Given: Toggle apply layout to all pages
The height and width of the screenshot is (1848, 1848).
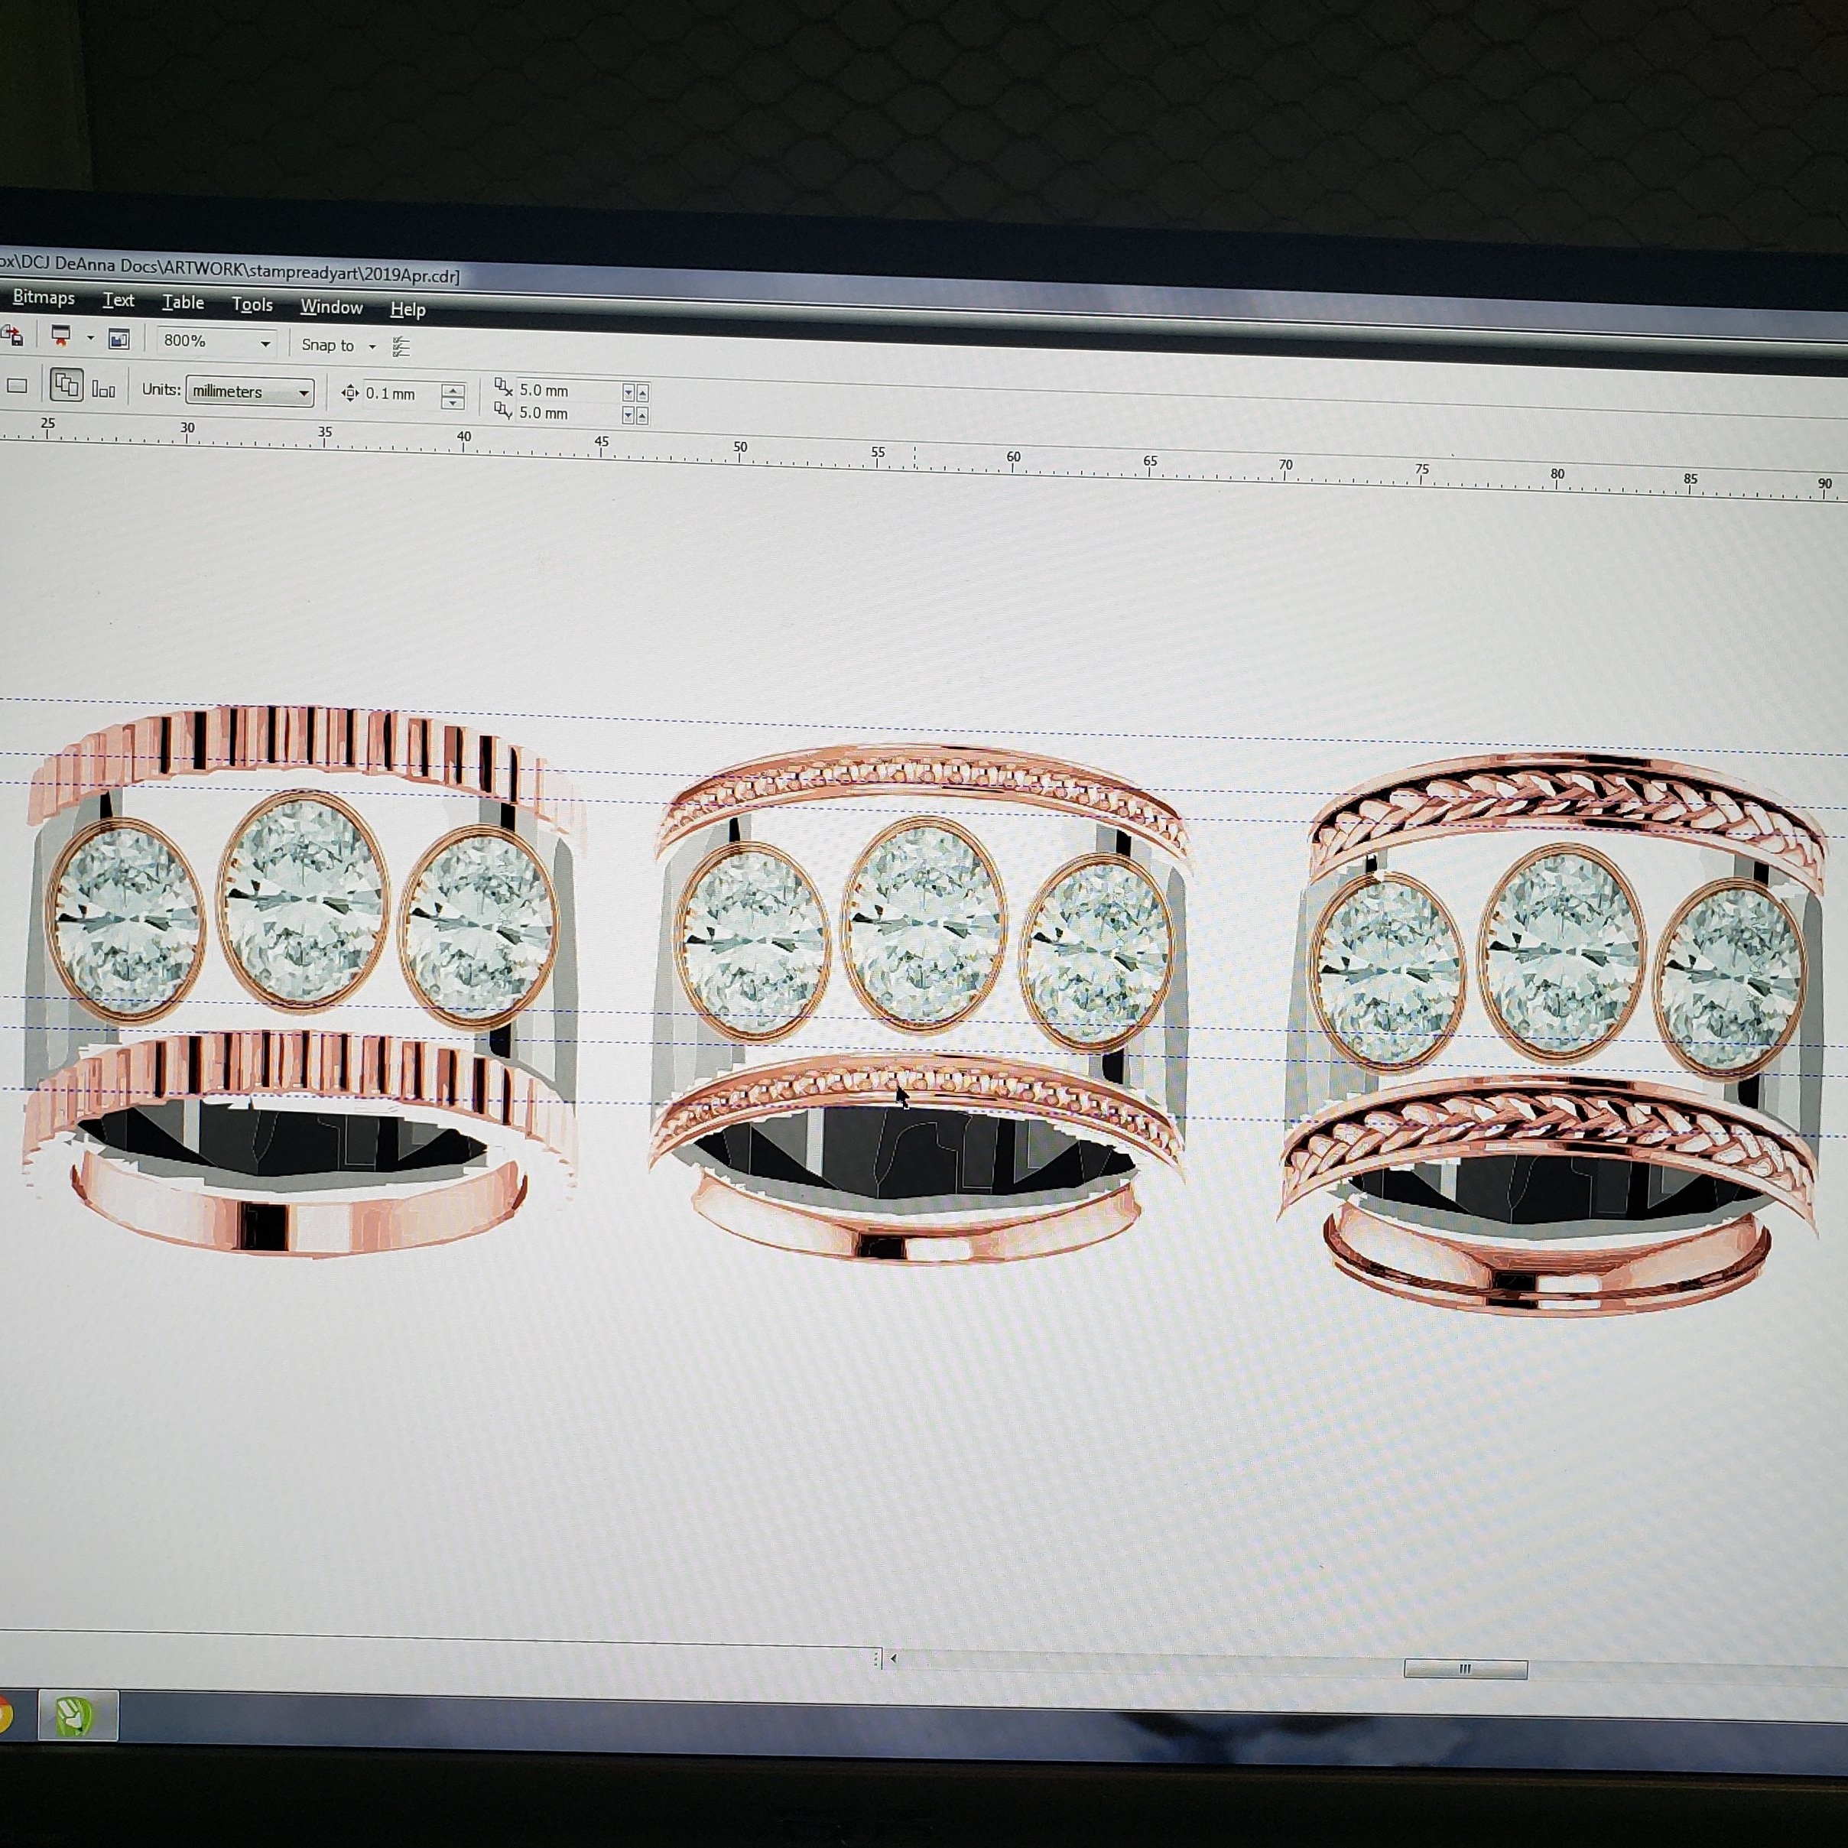Looking at the screenshot, I should click(66, 385).
